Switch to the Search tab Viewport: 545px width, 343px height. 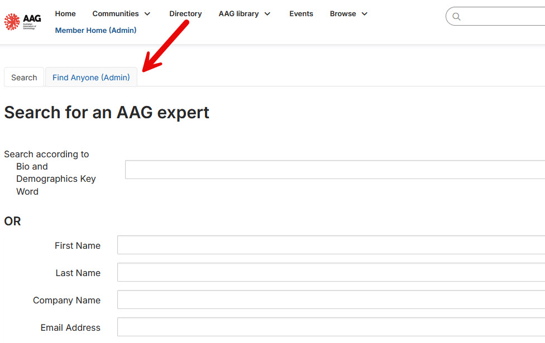[x=24, y=77]
